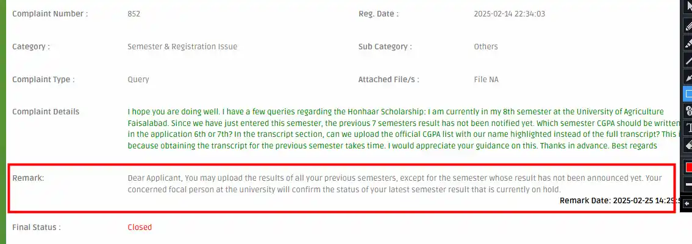
Task: Select the arrow drawing tool
Action: click(x=688, y=77)
